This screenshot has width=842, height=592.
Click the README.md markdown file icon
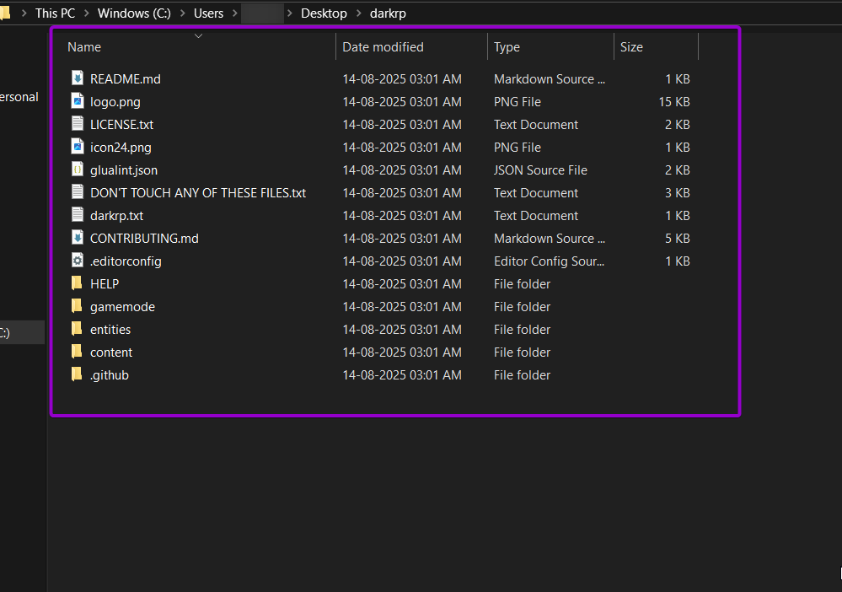coord(78,78)
